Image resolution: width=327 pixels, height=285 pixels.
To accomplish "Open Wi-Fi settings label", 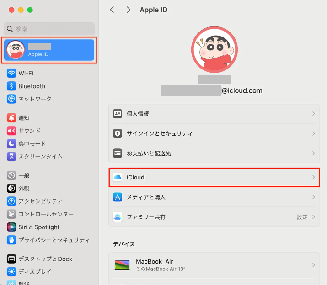I will (26, 74).
